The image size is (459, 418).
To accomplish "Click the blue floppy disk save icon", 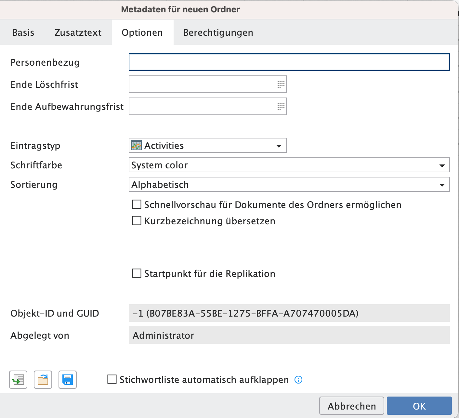I will [68, 380].
